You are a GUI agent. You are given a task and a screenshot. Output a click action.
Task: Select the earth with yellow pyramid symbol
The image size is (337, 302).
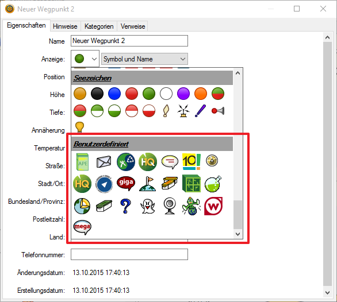coord(82,206)
